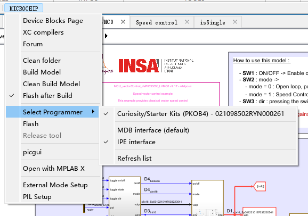This screenshot has height=216, width=308.
Task: Select block with toggle on/off port
Action: [x=125, y=196]
